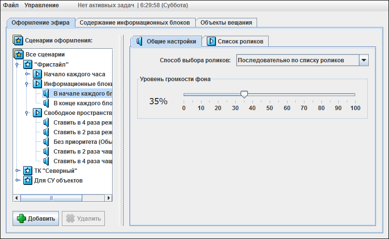The width and height of the screenshot is (389, 239).
Task: Click play icon of Свободное пространство
Action: tap(37, 112)
